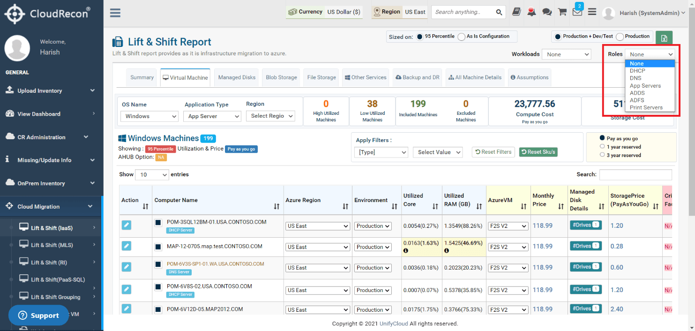Click the CloudRecon logo
This screenshot has height=331, width=695.
47,14
